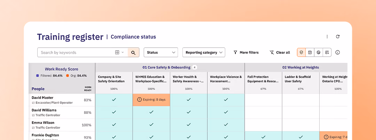The height and width of the screenshot is (140, 376).
Task: Open Working at Heights Ontario CPO column header
Action: [334, 83]
